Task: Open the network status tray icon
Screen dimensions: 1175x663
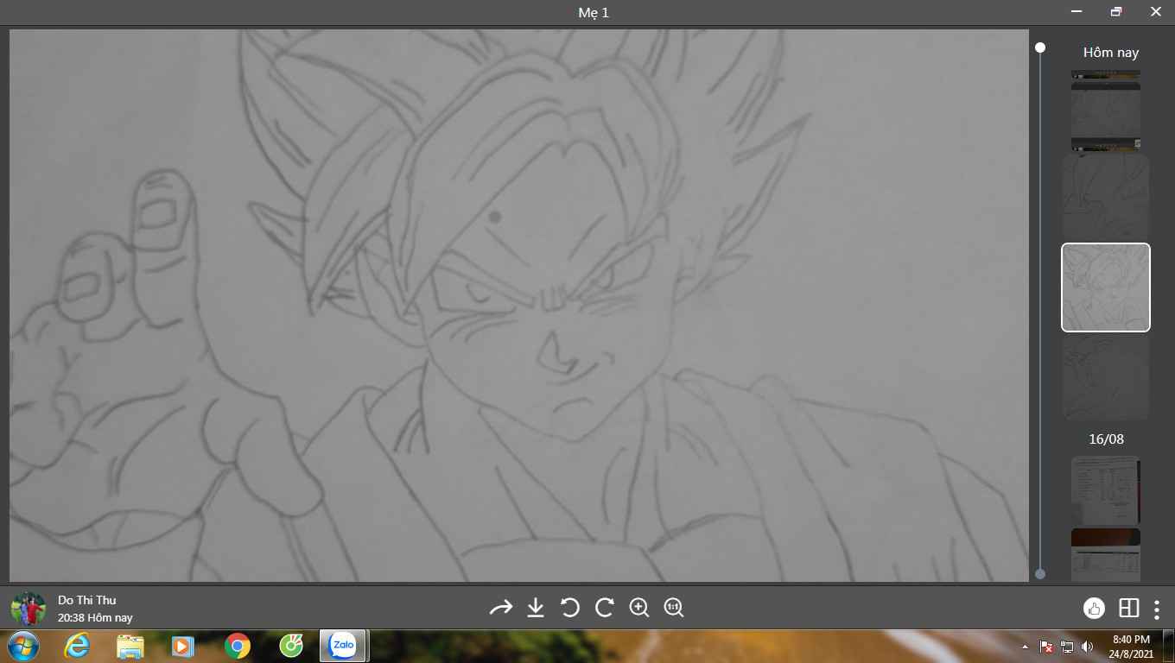Action: click(1067, 647)
